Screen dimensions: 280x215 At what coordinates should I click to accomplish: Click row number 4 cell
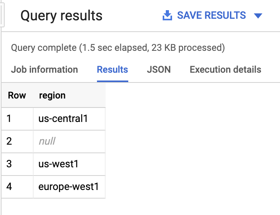pyautogui.click(x=17, y=187)
